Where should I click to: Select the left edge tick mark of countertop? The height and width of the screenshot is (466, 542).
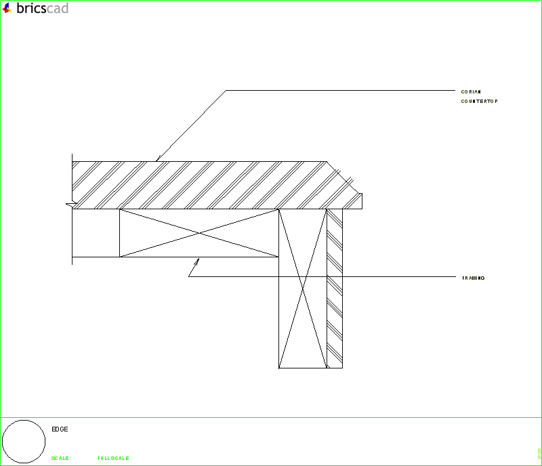click(x=70, y=205)
